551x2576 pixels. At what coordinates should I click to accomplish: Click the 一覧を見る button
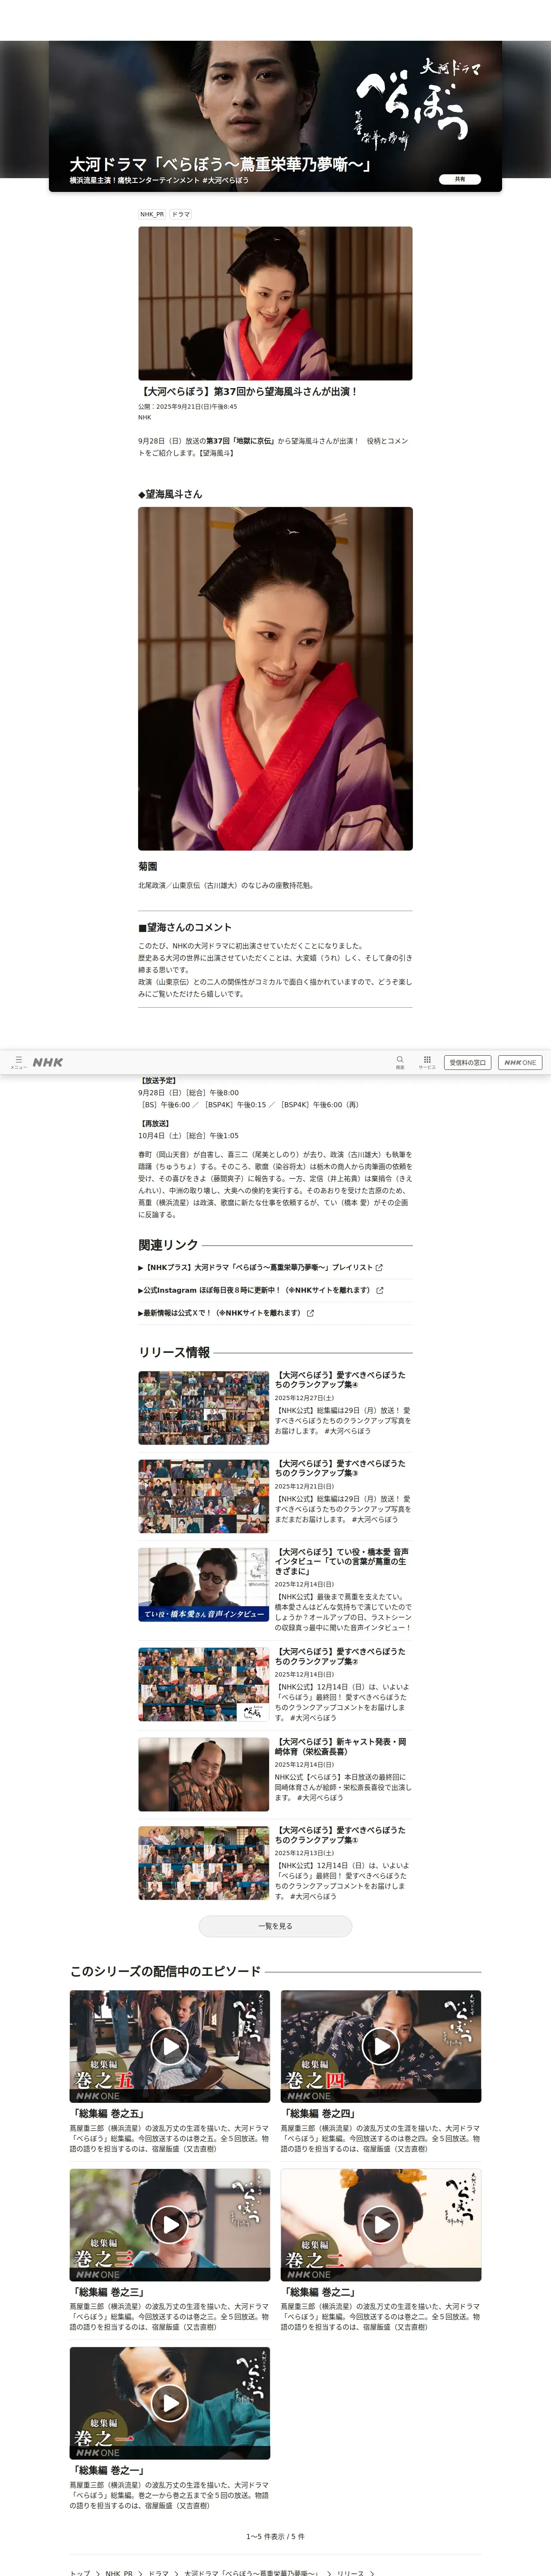tap(275, 1925)
